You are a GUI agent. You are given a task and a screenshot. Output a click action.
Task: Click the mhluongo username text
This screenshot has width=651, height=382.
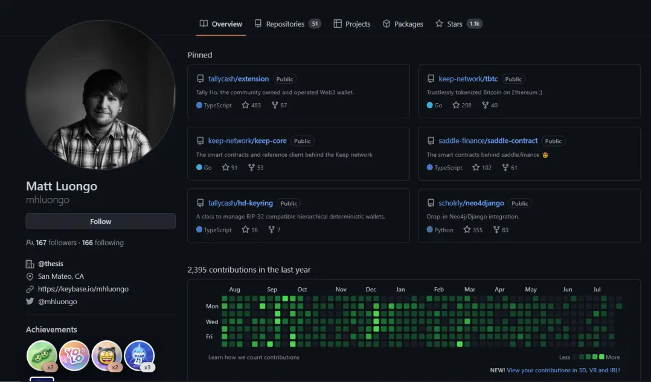tap(48, 200)
